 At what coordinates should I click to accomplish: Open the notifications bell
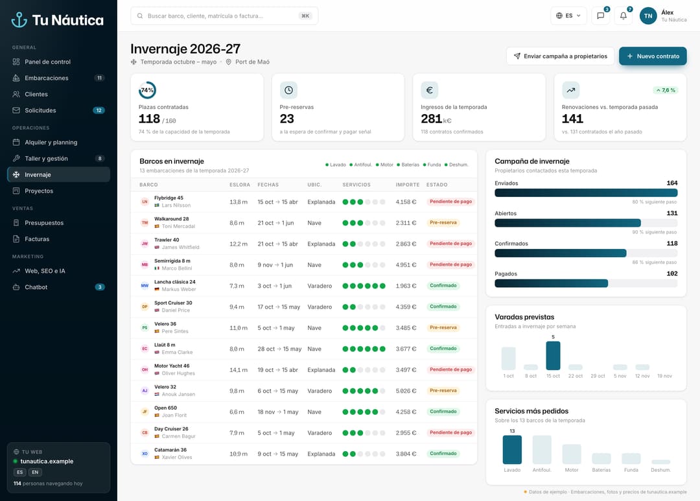[624, 16]
